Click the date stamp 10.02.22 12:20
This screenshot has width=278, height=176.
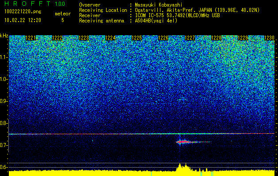[x=23, y=20]
